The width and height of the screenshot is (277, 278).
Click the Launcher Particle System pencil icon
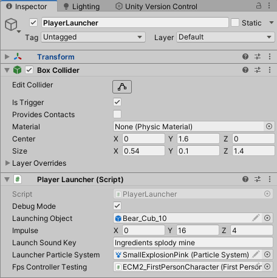coord(256,254)
